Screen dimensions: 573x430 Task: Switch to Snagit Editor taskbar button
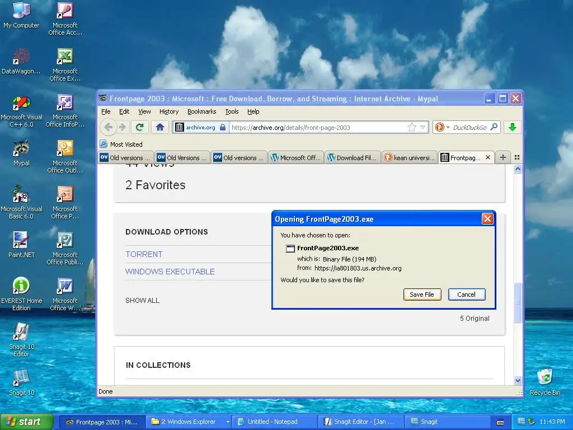[362, 422]
